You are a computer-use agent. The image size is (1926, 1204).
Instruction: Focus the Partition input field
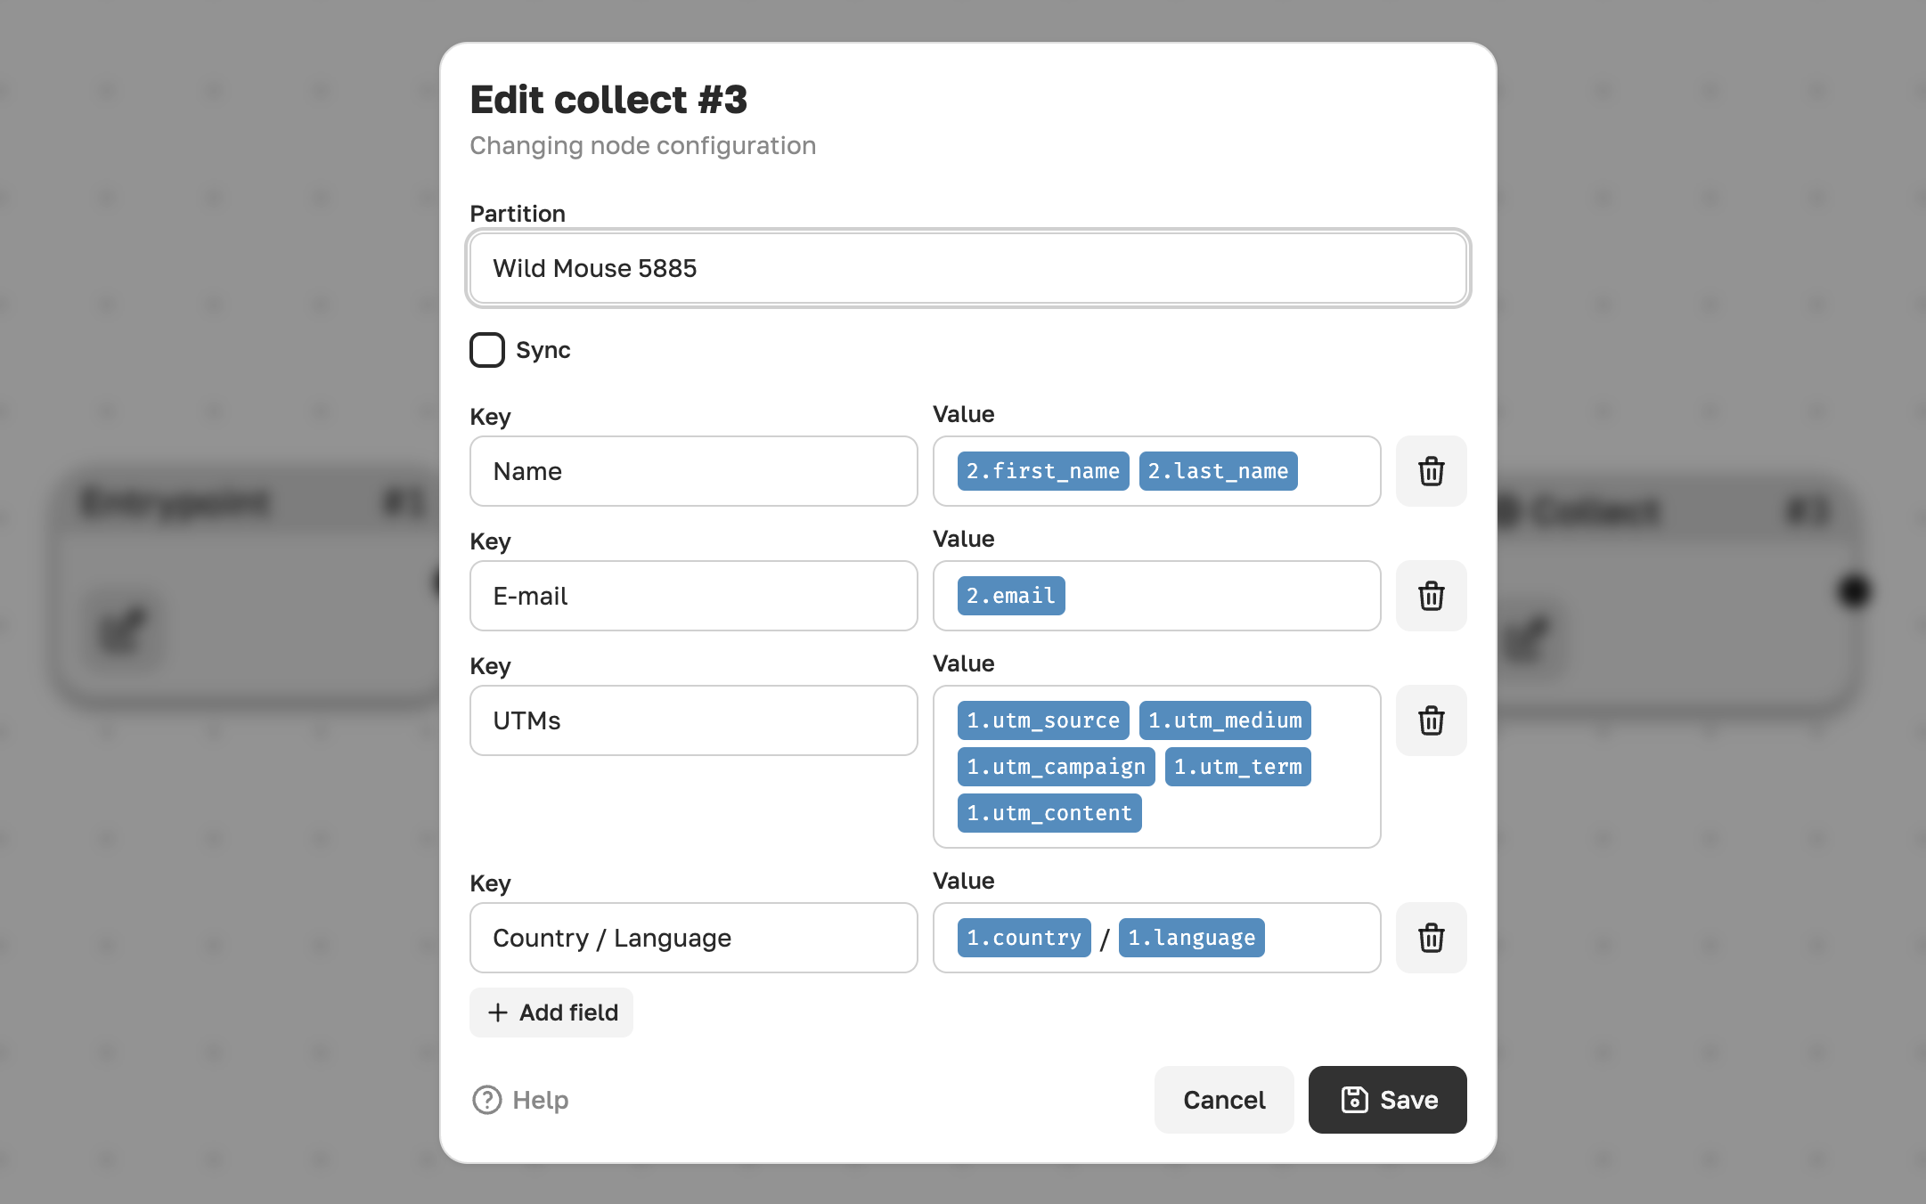click(968, 268)
